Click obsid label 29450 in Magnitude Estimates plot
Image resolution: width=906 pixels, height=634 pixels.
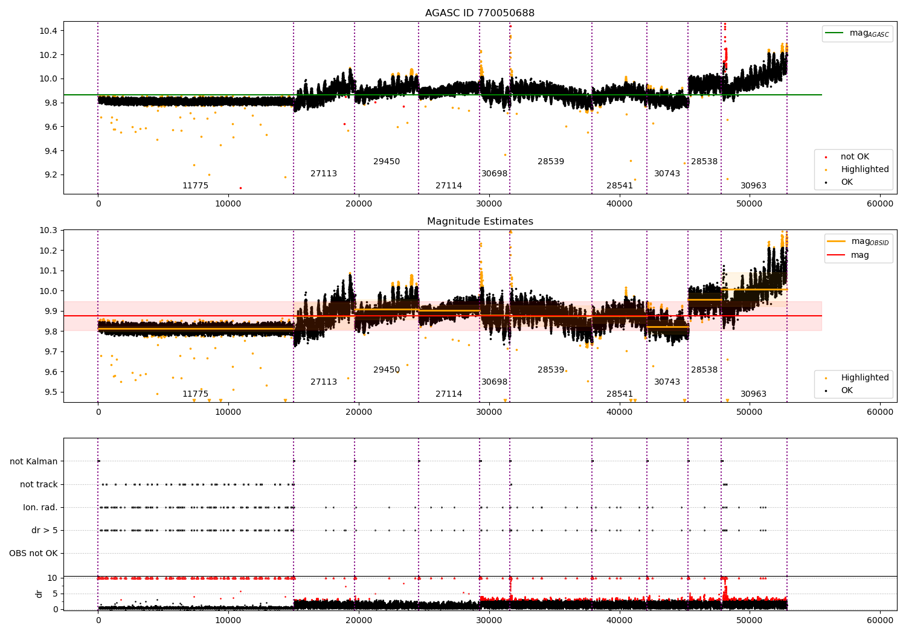[x=387, y=370]
